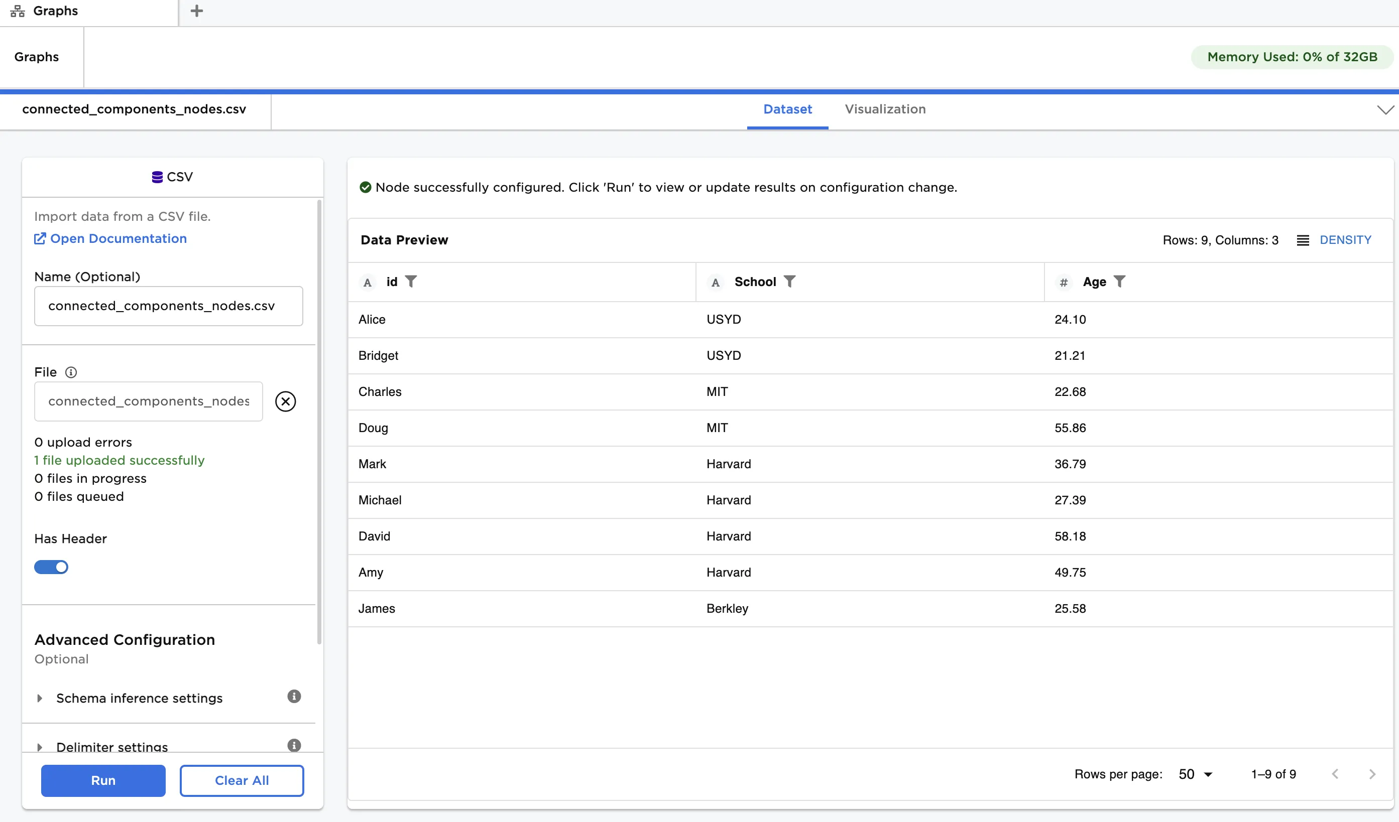Click the Clear All button

coord(242,780)
